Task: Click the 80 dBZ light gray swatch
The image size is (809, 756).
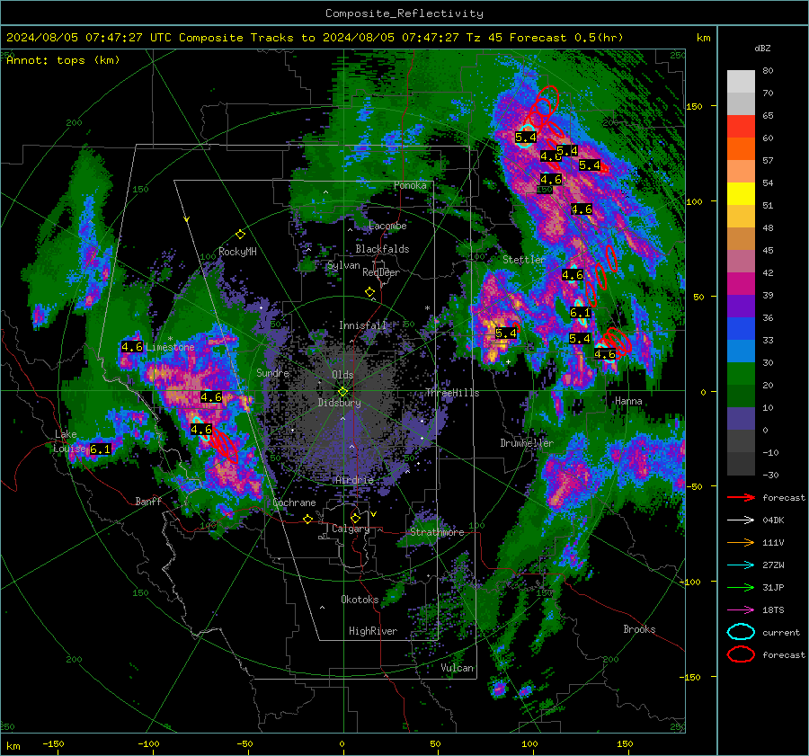Action: [x=741, y=81]
